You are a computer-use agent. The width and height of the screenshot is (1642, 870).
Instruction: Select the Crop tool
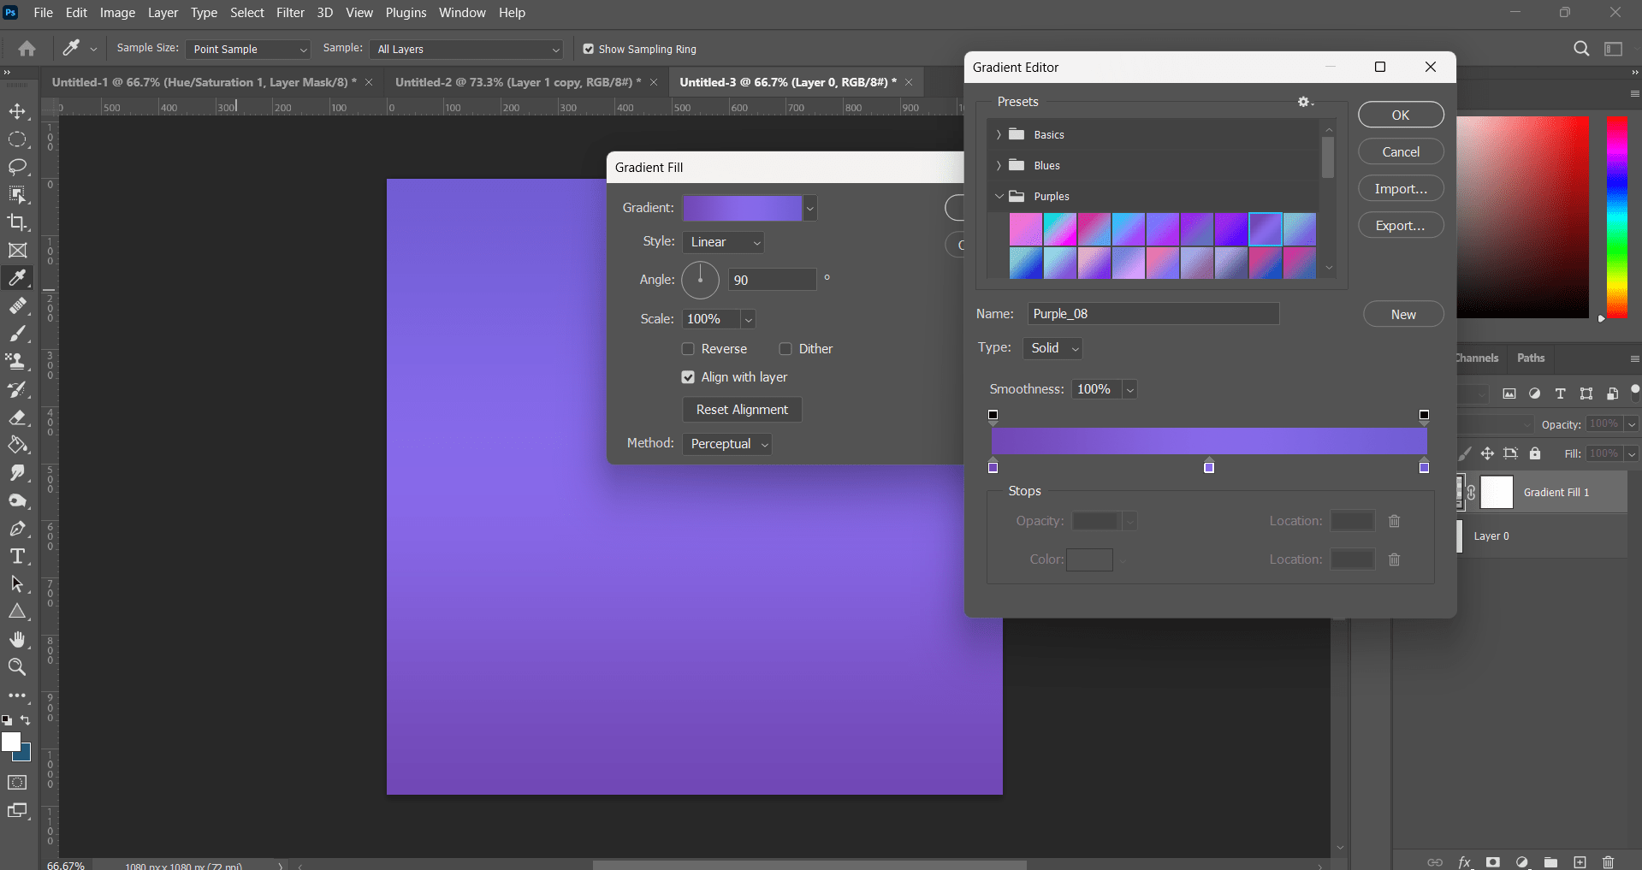point(18,222)
